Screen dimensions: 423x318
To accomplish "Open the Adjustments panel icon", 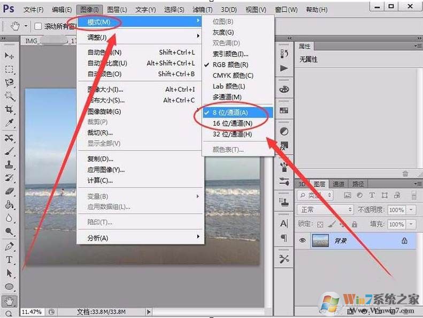I will pyautogui.click(x=284, y=131).
